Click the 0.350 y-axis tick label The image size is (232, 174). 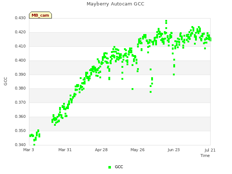[20, 131]
